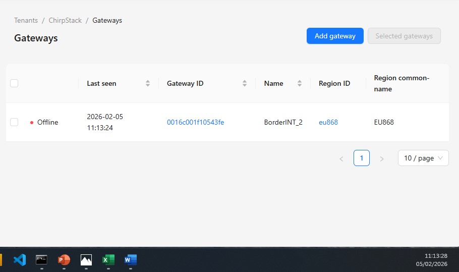Viewport: 459px width, 272px height.
Task: Switch to Excel in the taskbar
Action: 108,260
